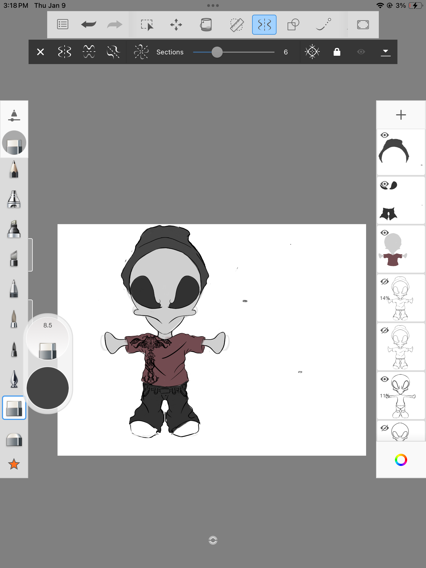Enable radial symmetry
Screen dimensions: 426x568
141,52
